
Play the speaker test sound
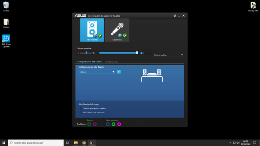[119, 72]
